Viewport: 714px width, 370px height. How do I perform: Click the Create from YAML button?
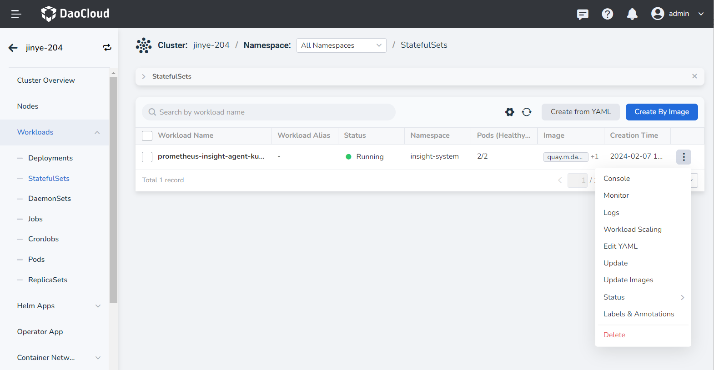click(580, 112)
